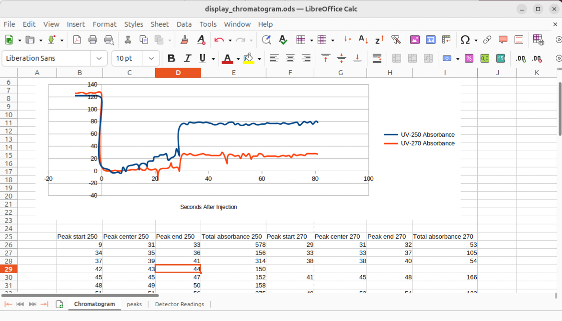
Task: Apply the yellow background color swatch
Action: coord(248,58)
